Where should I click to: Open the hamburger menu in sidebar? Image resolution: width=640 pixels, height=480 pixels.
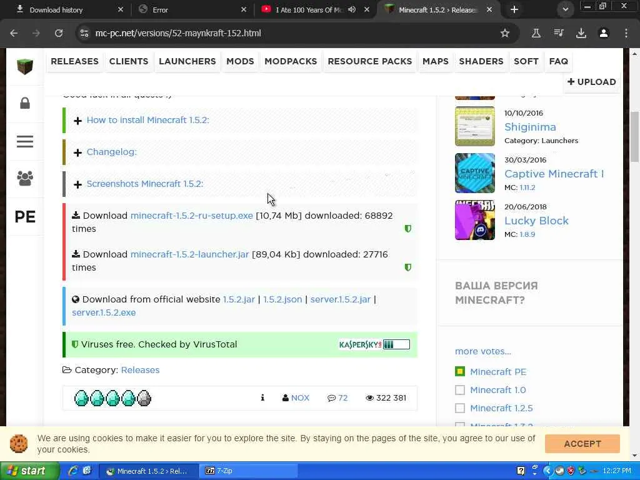pyautogui.click(x=25, y=141)
